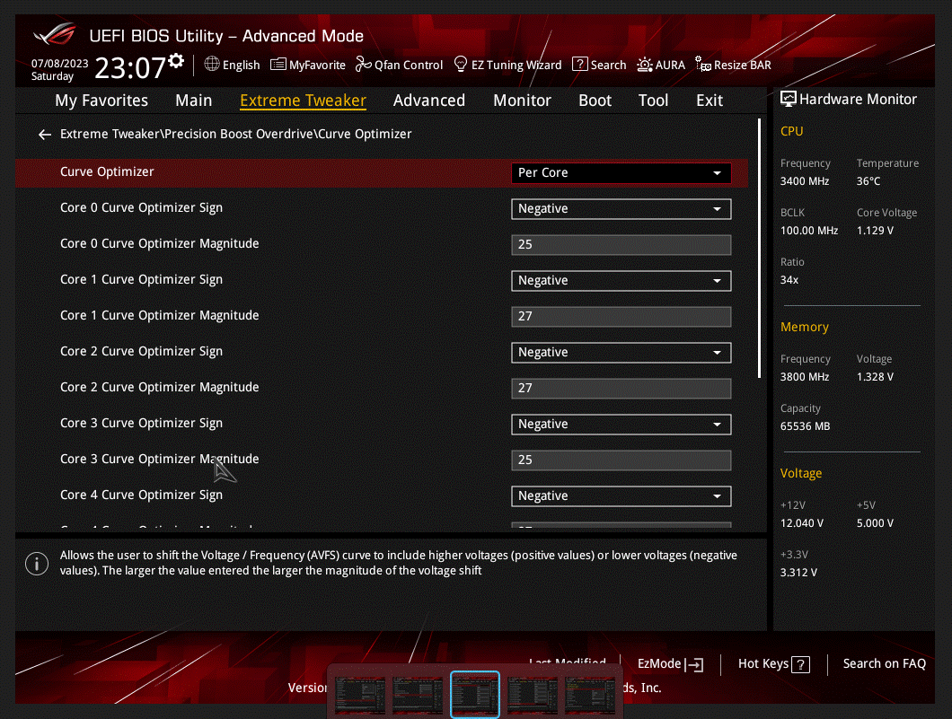Select the highlighted middle thumbnail at bottom
Viewport: 952px width, 719px height.
pos(475,696)
